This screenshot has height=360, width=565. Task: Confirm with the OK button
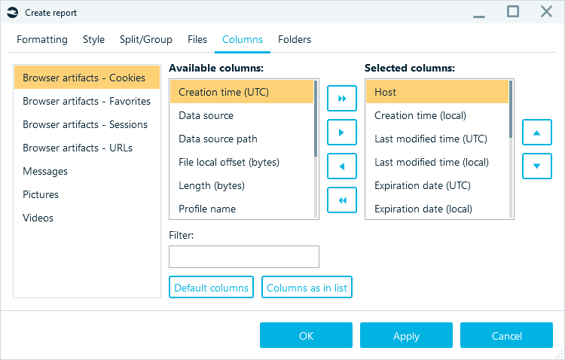(306, 335)
